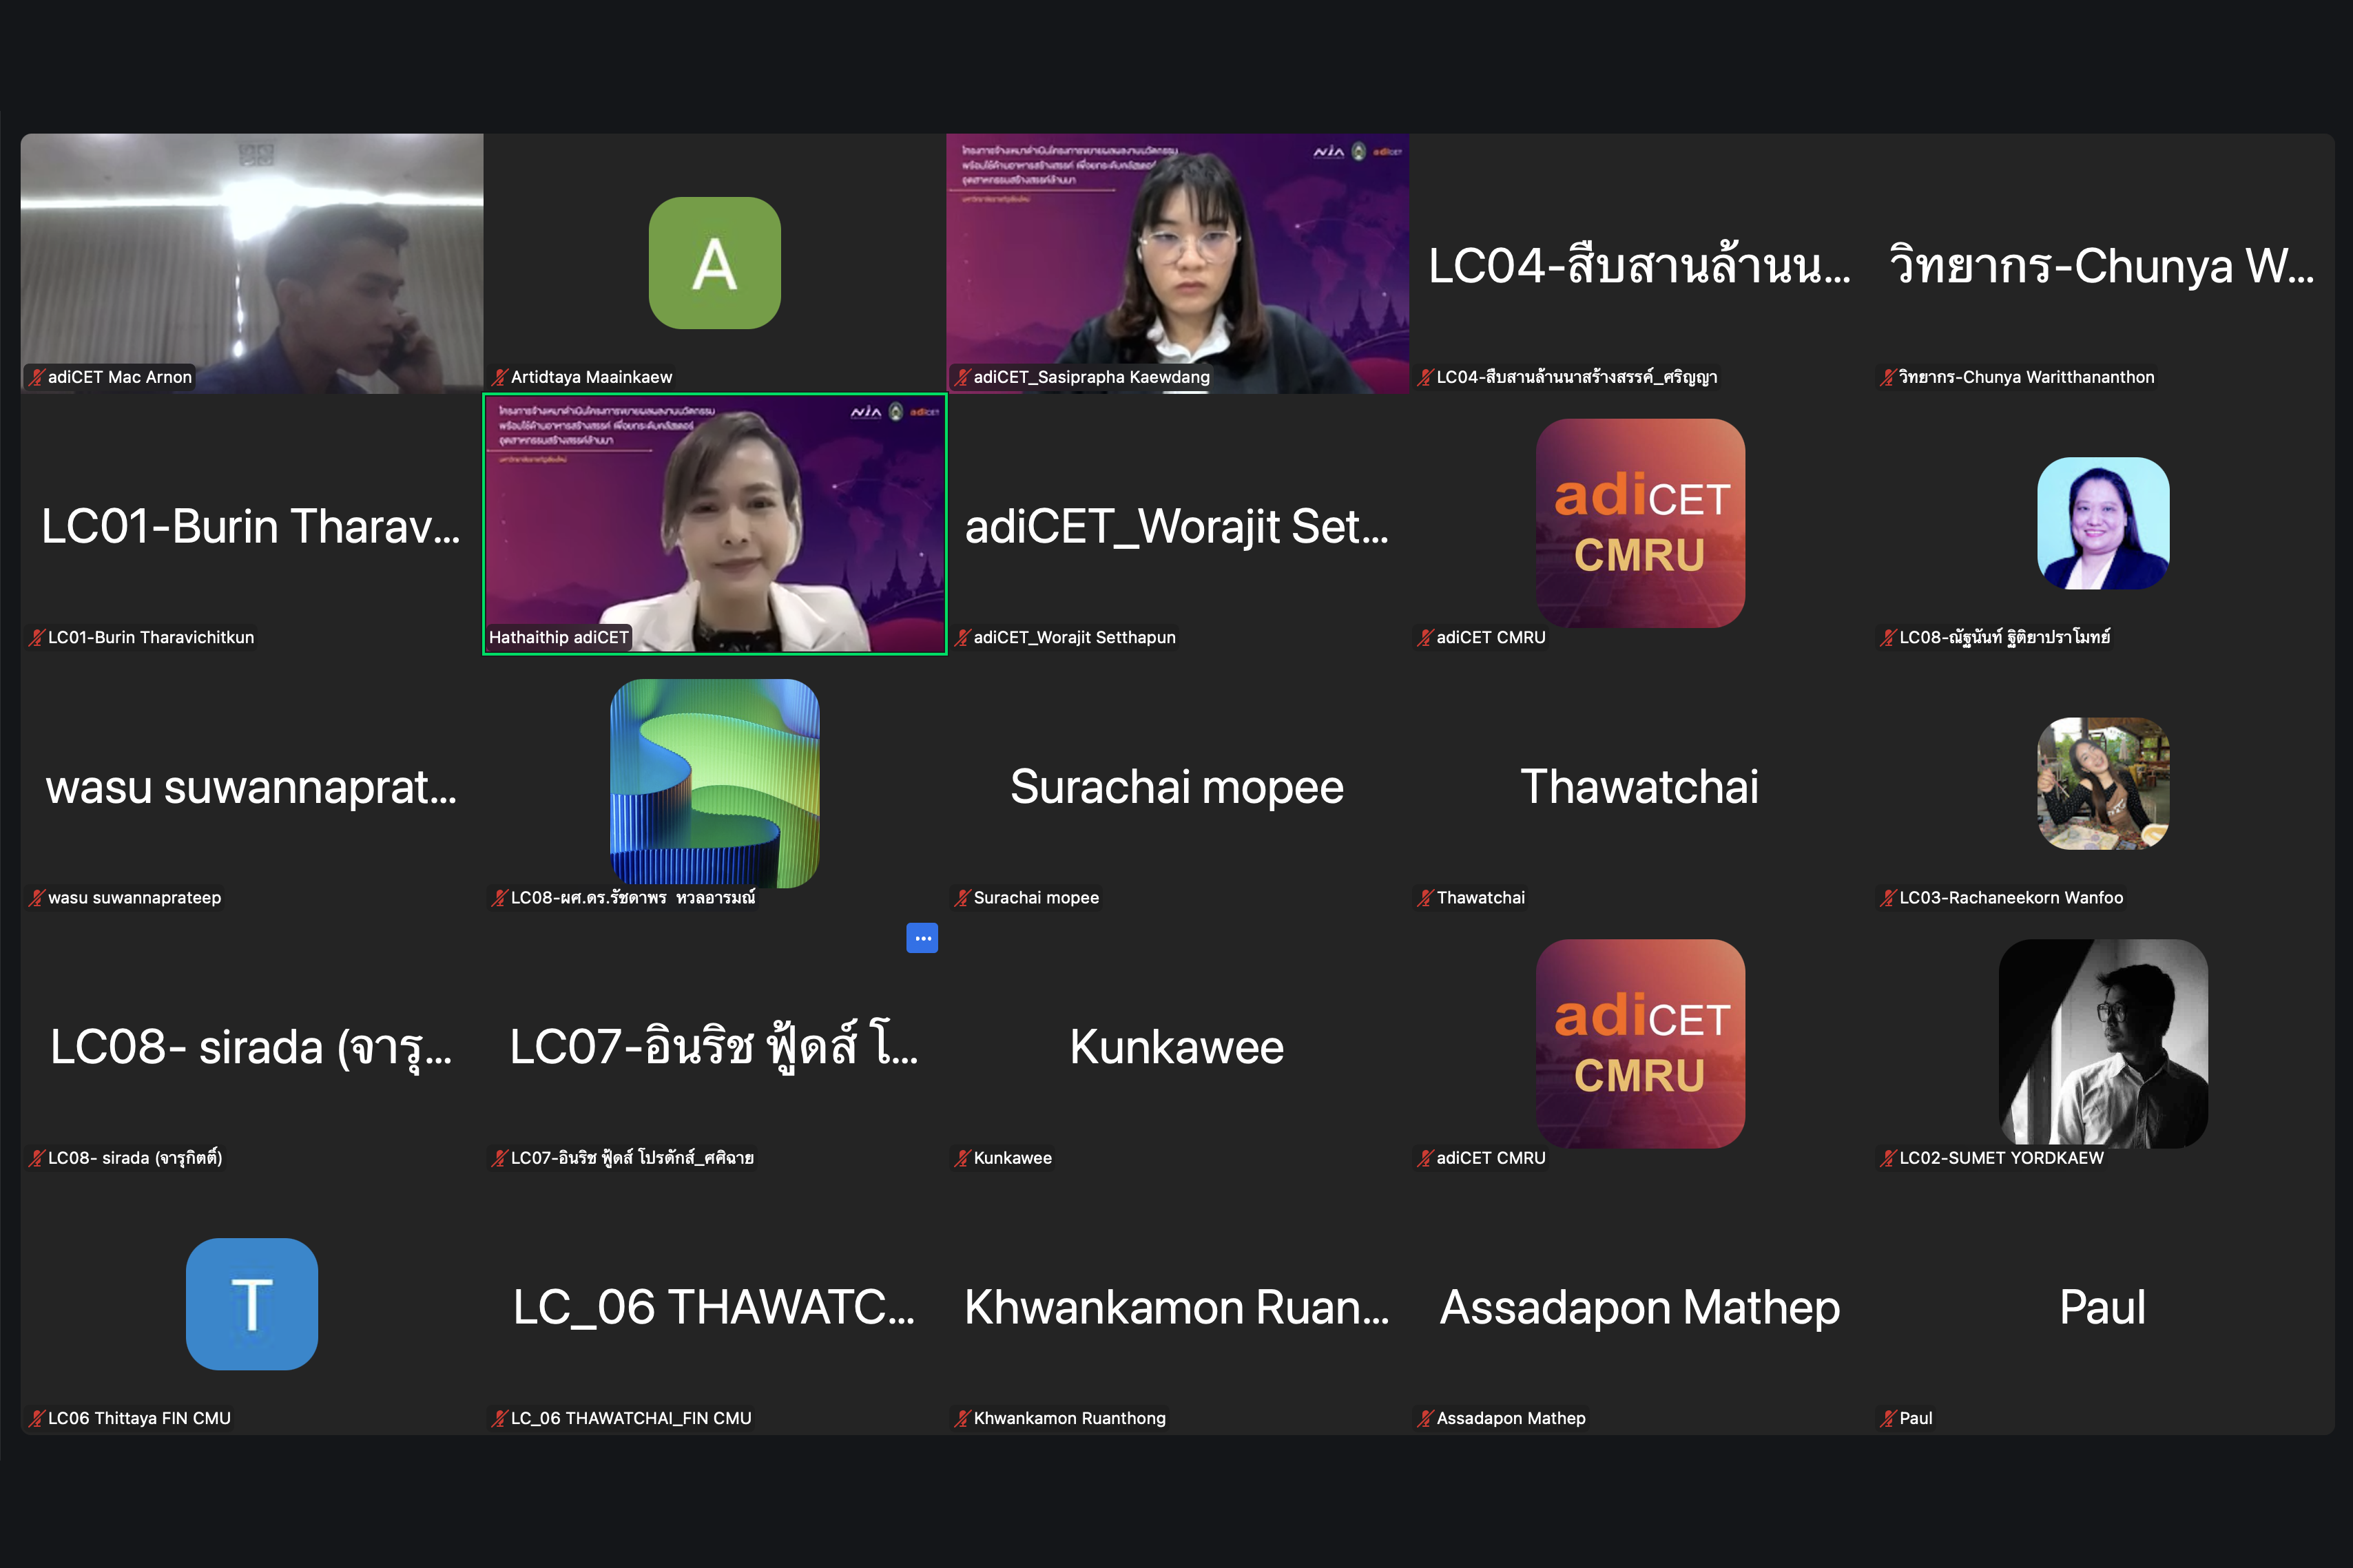Screen dimensions: 2353x1568
Task: Click the large 'Kunkawee' name text
Action: tap(1177, 1047)
